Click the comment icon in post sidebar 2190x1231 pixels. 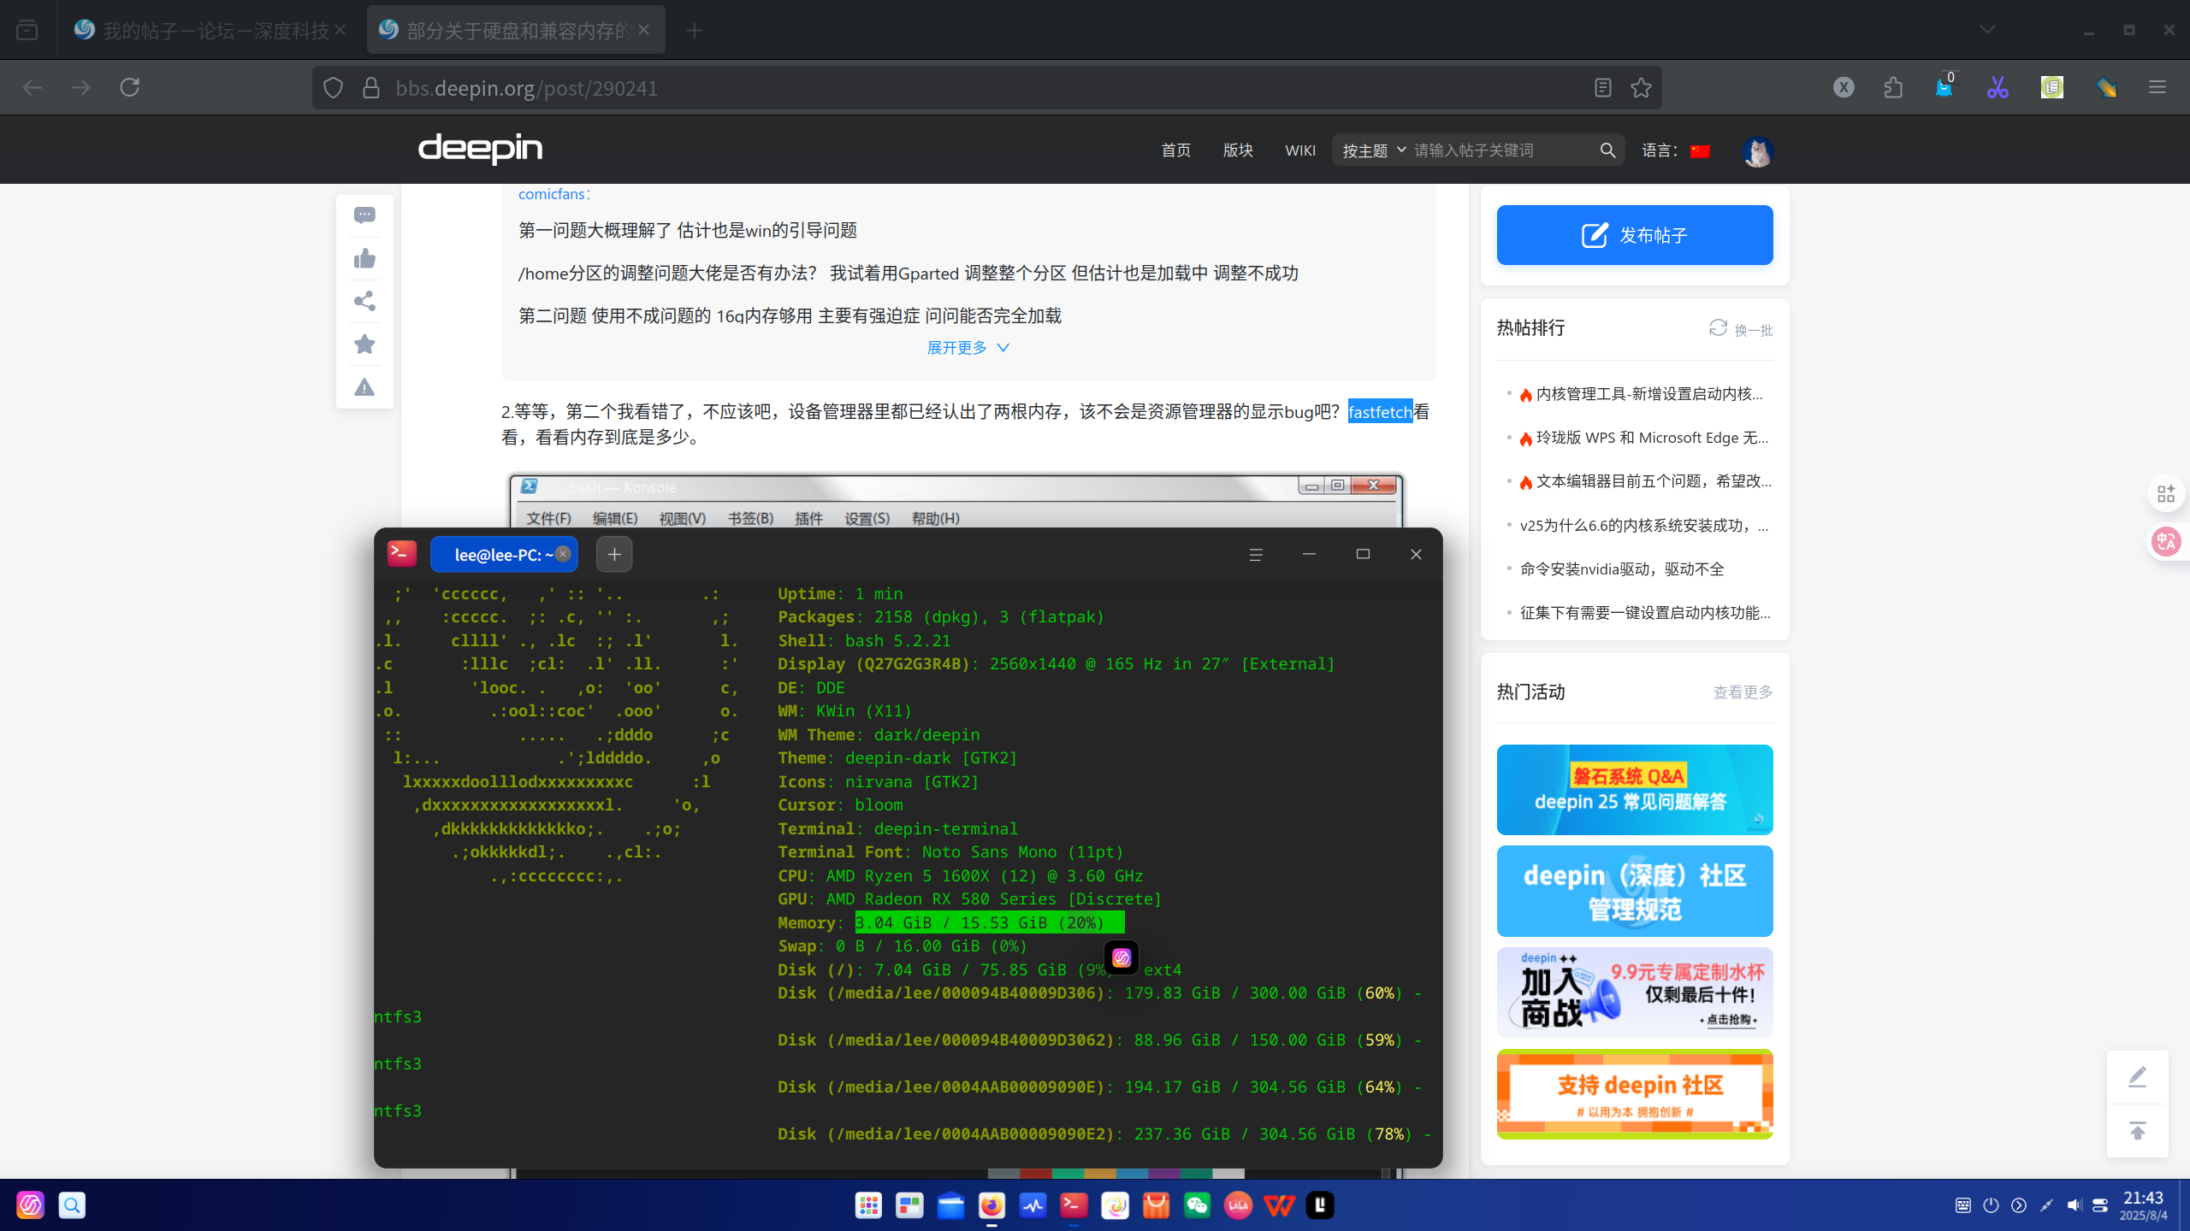pos(364,215)
